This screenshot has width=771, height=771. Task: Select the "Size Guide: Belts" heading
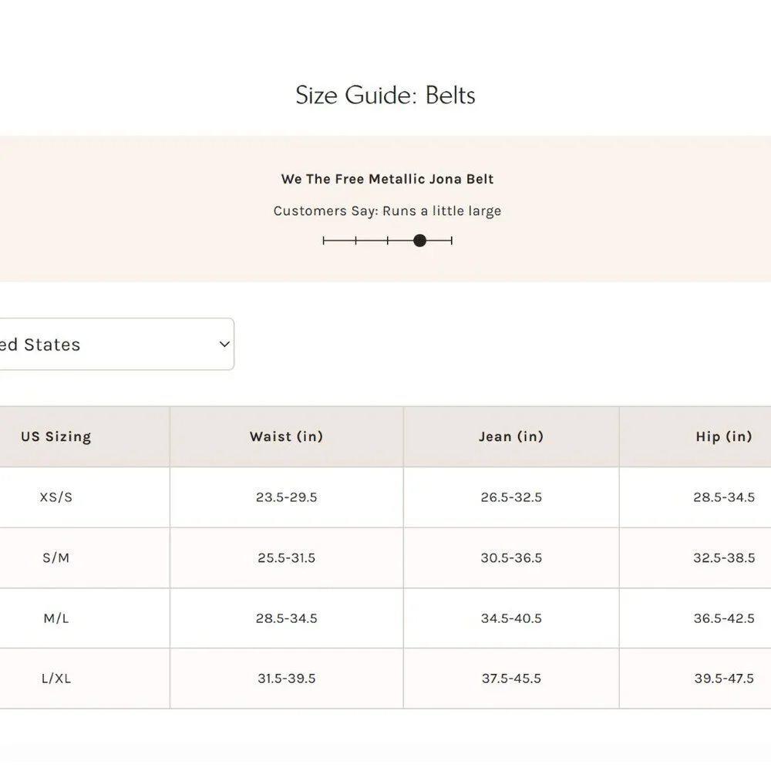point(385,95)
